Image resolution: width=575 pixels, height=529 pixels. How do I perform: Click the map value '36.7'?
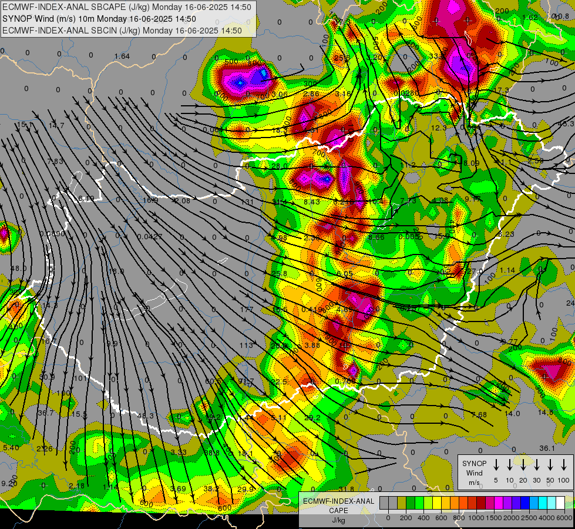(x=46, y=413)
